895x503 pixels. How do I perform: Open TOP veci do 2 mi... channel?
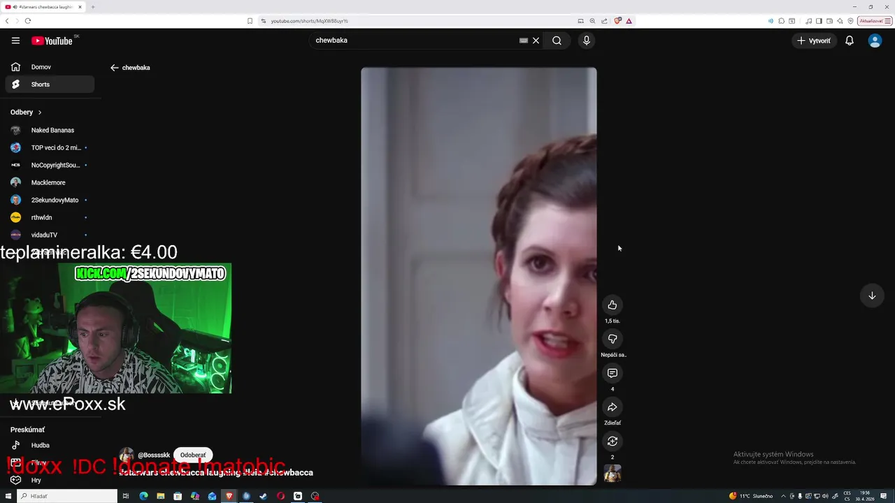point(50,147)
